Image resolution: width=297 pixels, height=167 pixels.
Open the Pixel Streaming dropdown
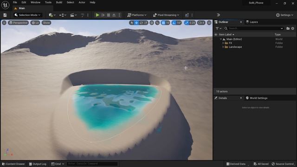point(166,15)
